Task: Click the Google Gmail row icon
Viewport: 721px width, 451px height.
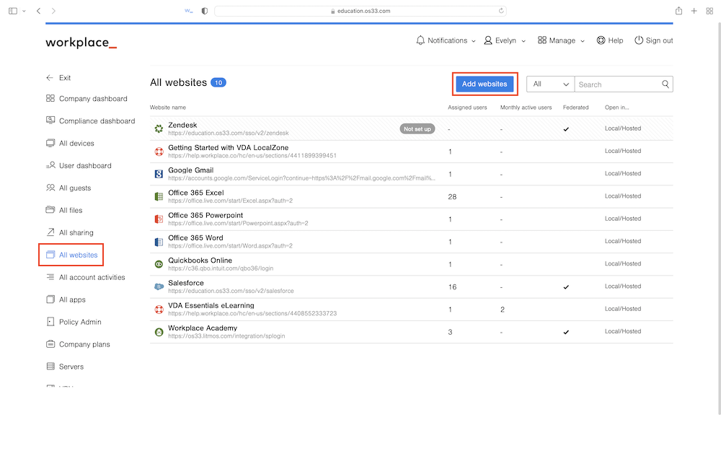Action: pyautogui.click(x=159, y=174)
